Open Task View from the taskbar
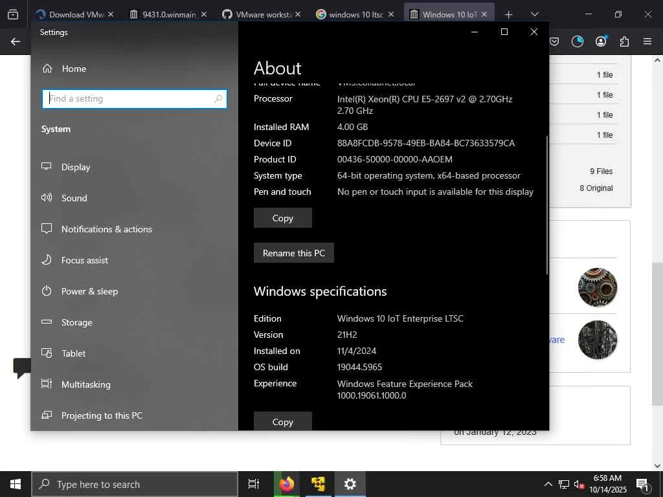 (x=254, y=484)
